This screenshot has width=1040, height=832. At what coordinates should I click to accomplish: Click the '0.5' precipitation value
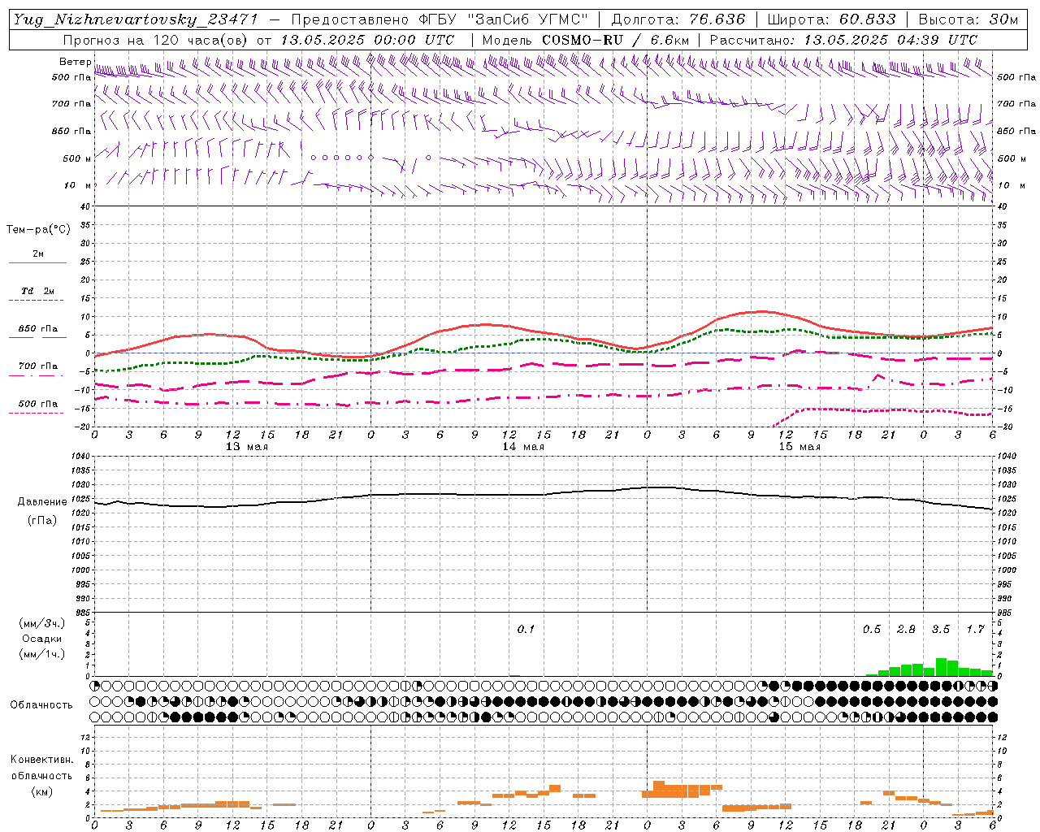pos(872,629)
